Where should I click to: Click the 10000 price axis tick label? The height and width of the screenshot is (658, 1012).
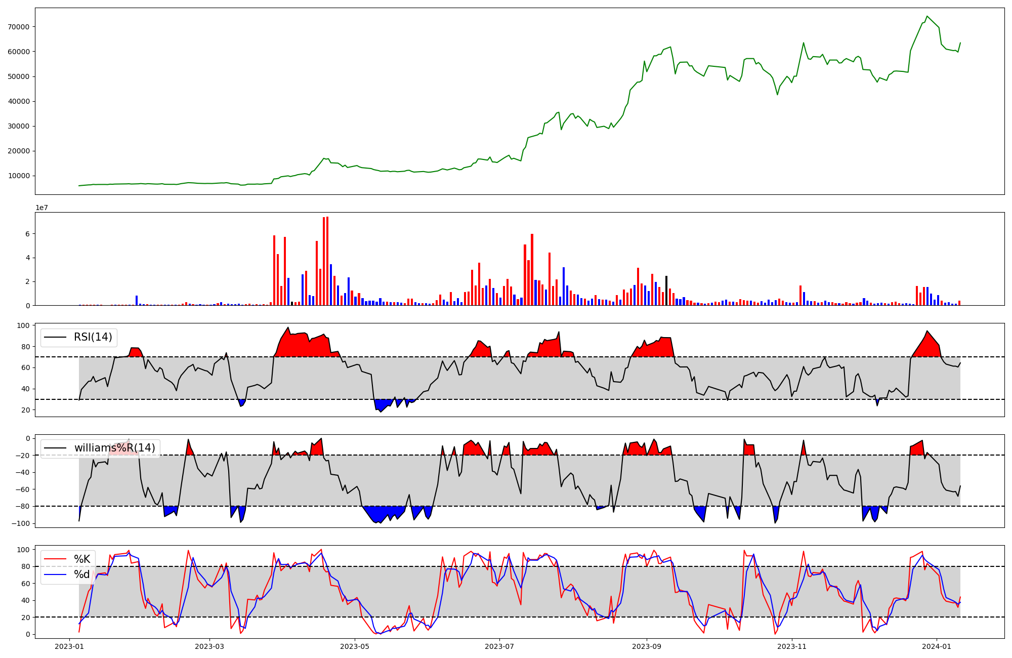(19, 176)
